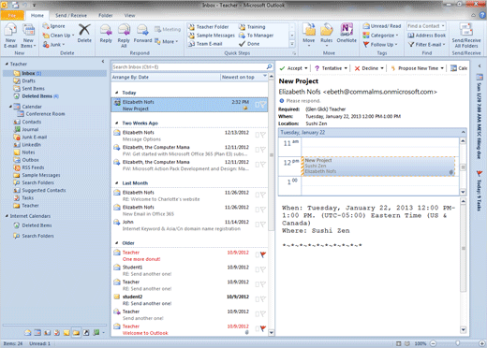
Task: Click the Ignore conversation icon
Action: (x=46, y=26)
